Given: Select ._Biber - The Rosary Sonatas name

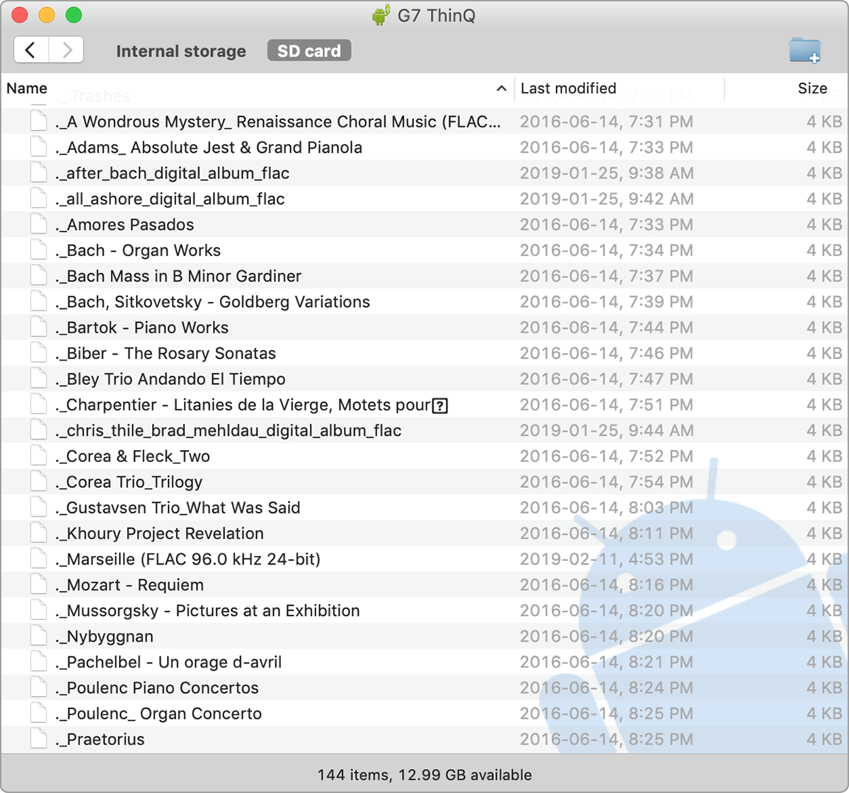Looking at the screenshot, I should [x=166, y=353].
